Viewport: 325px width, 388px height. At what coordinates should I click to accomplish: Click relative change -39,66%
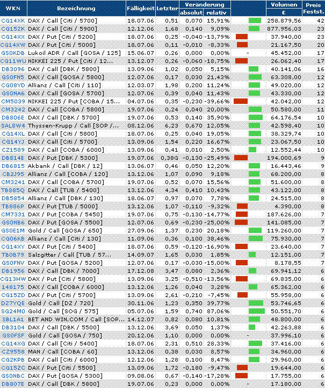216,102
